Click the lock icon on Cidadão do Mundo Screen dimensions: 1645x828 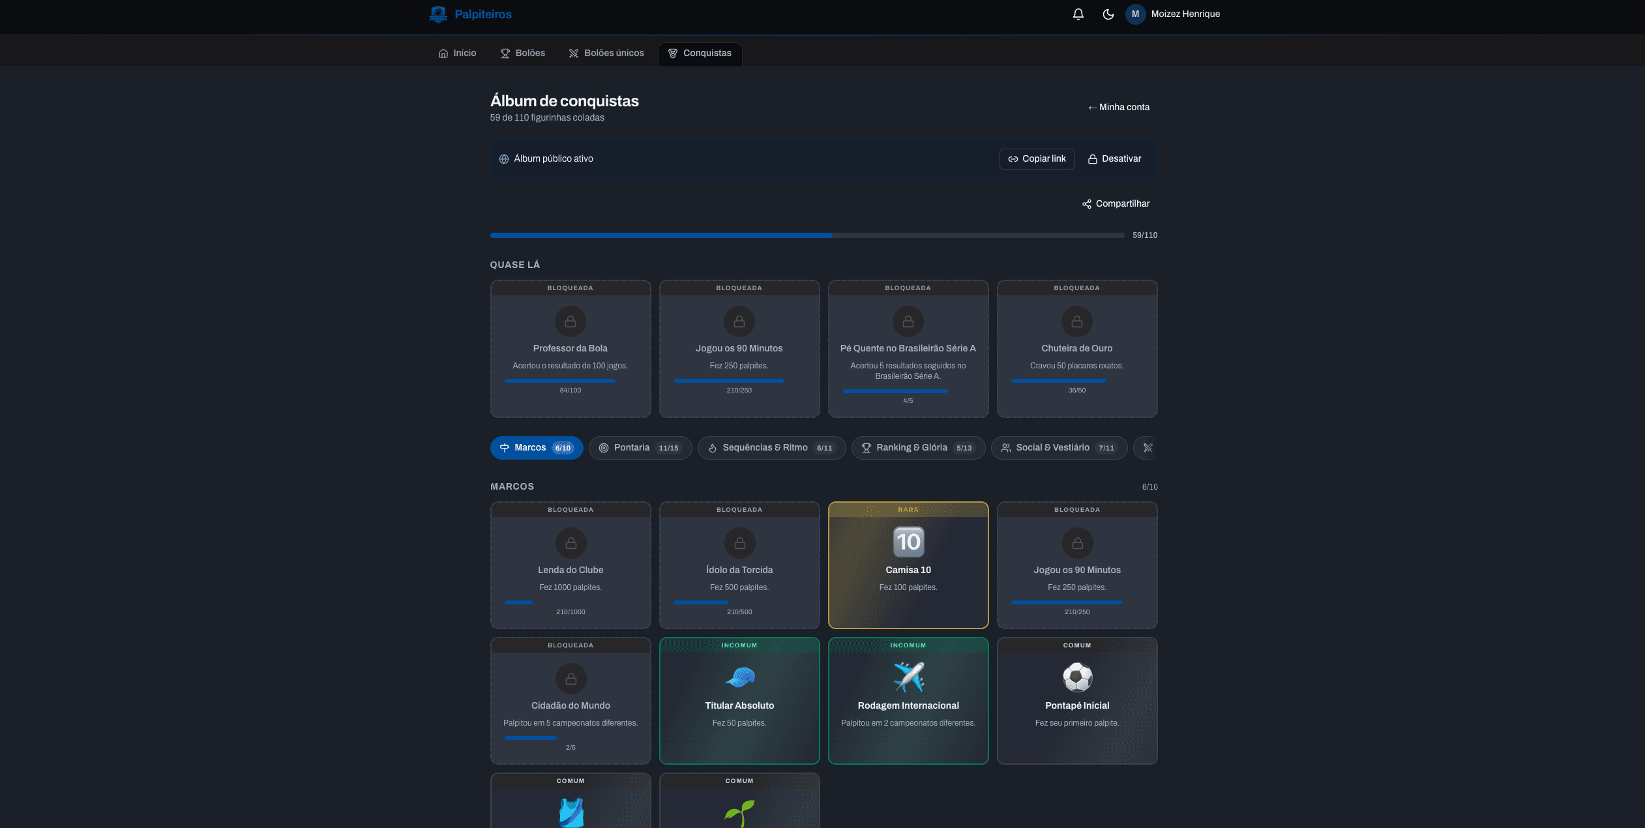coord(571,679)
